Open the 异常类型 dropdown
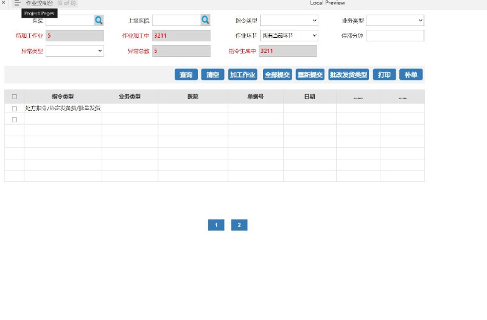Viewport: 487px width, 320px height. click(x=75, y=51)
